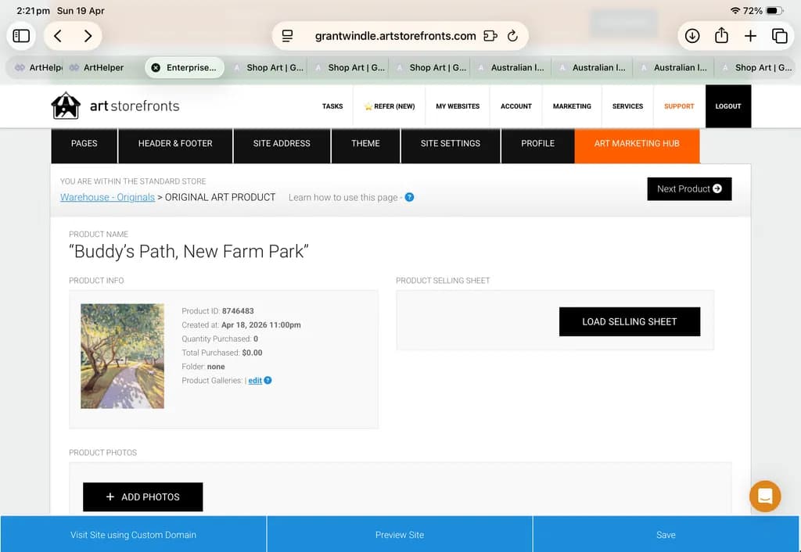Click the help icon next to edit galleries
The height and width of the screenshot is (552, 801).
click(x=268, y=381)
